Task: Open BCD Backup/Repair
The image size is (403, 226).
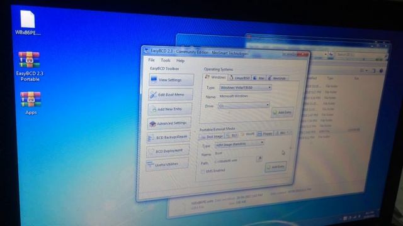Action: coord(169,137)
